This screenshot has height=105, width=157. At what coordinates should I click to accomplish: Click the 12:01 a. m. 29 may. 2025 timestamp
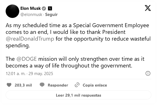tap(29, 74)
